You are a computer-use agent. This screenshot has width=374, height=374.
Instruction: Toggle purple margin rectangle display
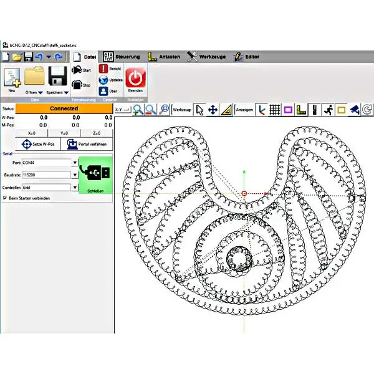coord(288,110)
